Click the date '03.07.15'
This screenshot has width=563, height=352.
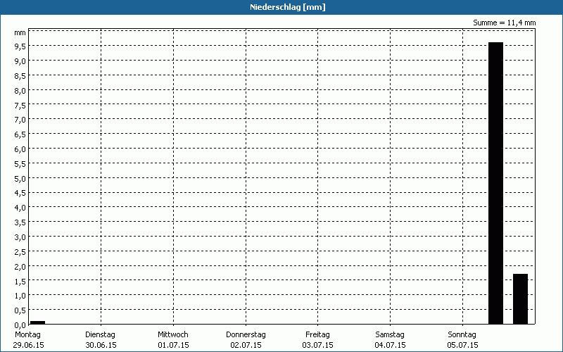tap(318, 345)
